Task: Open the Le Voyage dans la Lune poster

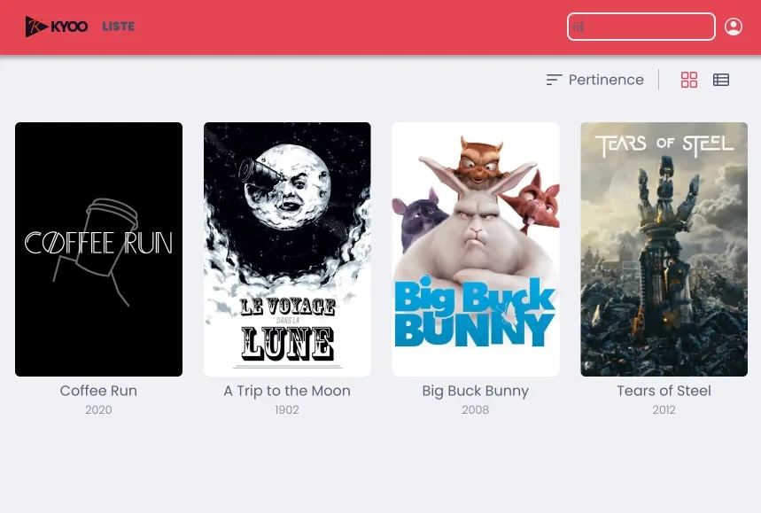Action: [x=287, y=249]
